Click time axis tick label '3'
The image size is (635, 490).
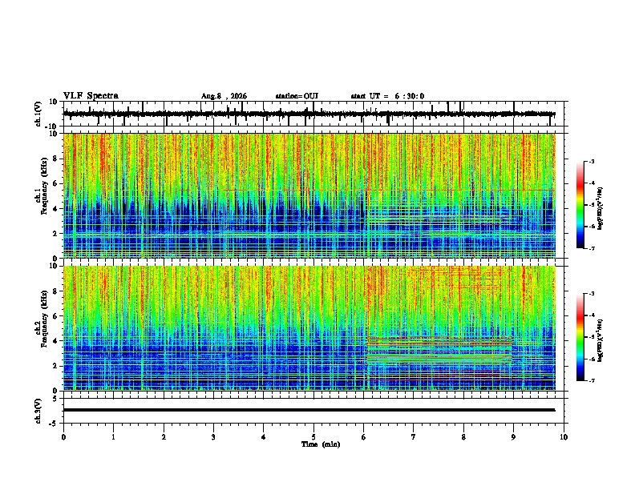click(213, 437)
